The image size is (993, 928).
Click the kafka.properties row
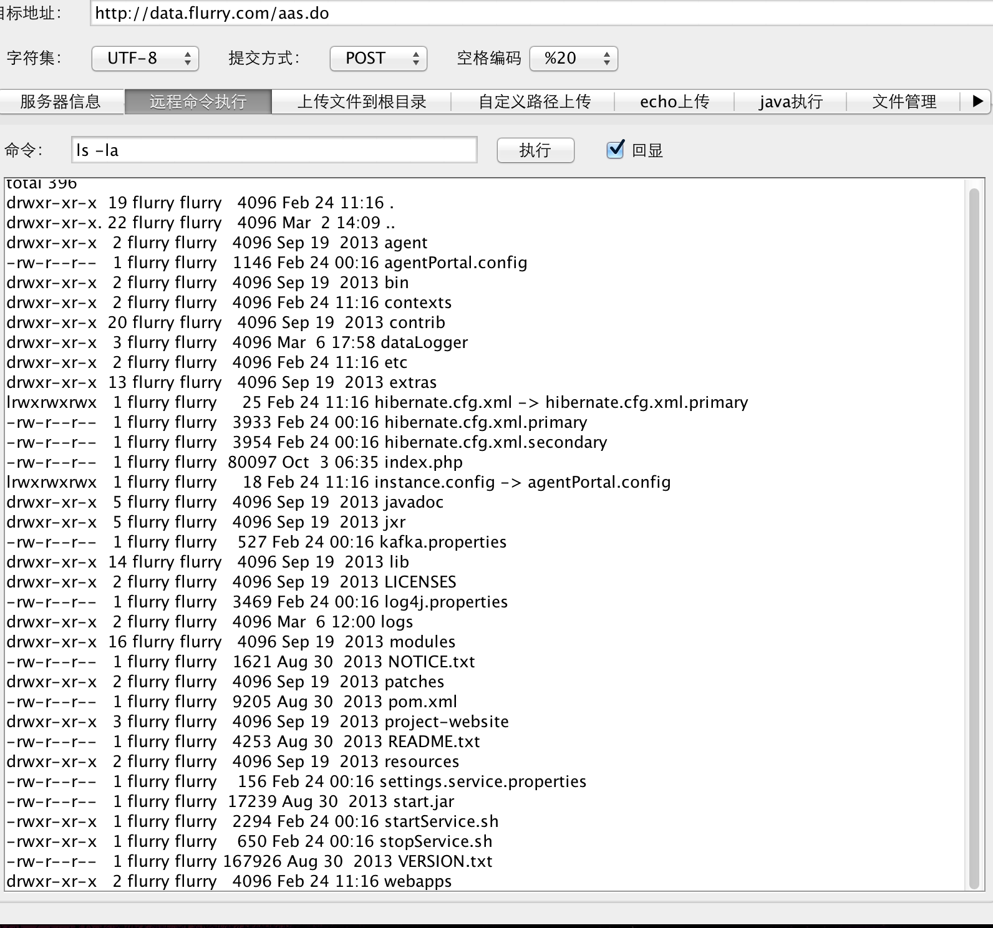click(256, 542)
